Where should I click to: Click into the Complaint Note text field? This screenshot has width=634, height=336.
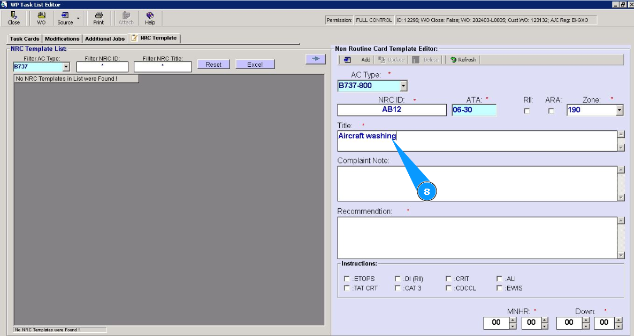476,183
